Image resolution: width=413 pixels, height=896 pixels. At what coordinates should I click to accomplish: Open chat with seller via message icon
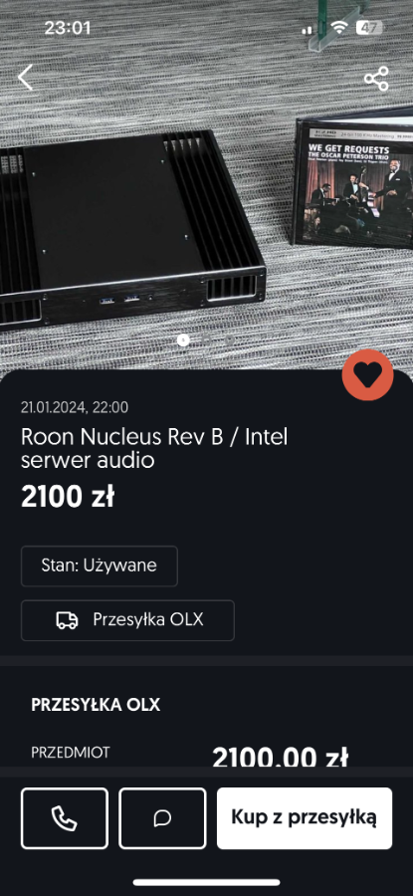pos(163,818)
